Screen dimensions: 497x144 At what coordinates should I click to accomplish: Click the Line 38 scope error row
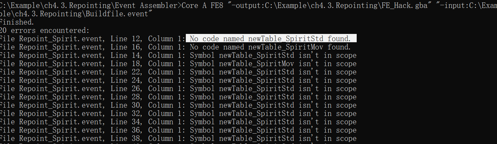point(178,138)
